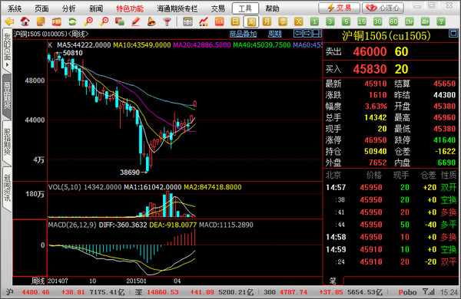Open the 交易 menu
The image size is (461, 299).
tap(218, 8)
